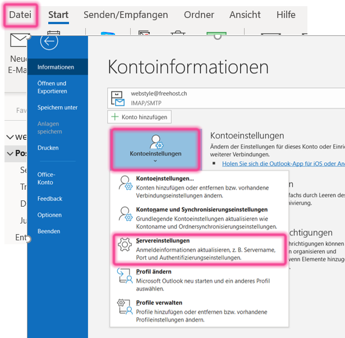
Task: Select Optionen in the sidebar
Action: pos(49,215)
